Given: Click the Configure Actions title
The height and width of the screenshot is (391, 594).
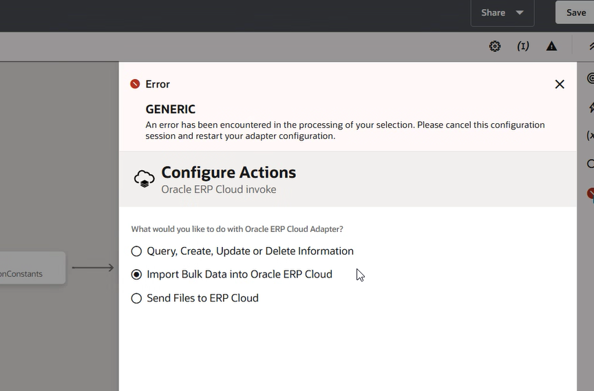Looking at the screenshot, I should point(229,172).
